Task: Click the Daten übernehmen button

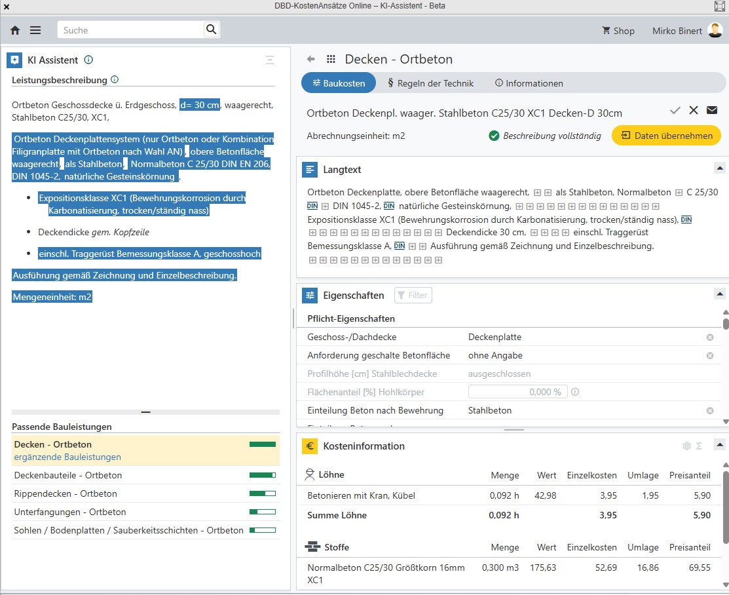Action: [x=666, y=136]
